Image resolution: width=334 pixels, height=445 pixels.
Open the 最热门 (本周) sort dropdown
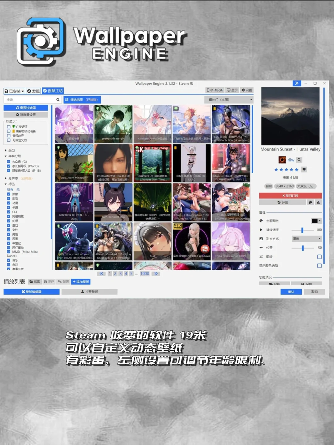pos(229,100)
